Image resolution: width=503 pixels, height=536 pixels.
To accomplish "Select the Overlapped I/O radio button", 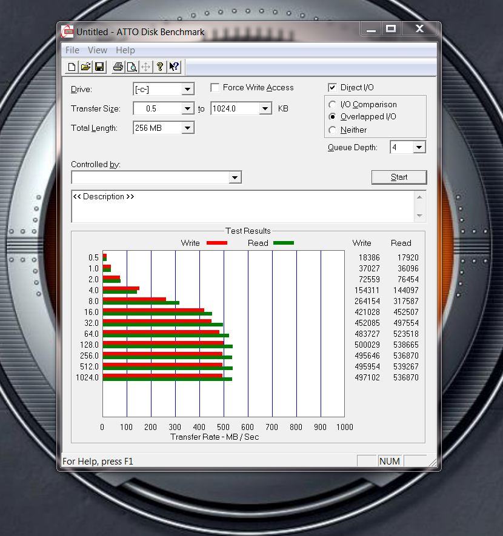I will [x=332, y=117].
